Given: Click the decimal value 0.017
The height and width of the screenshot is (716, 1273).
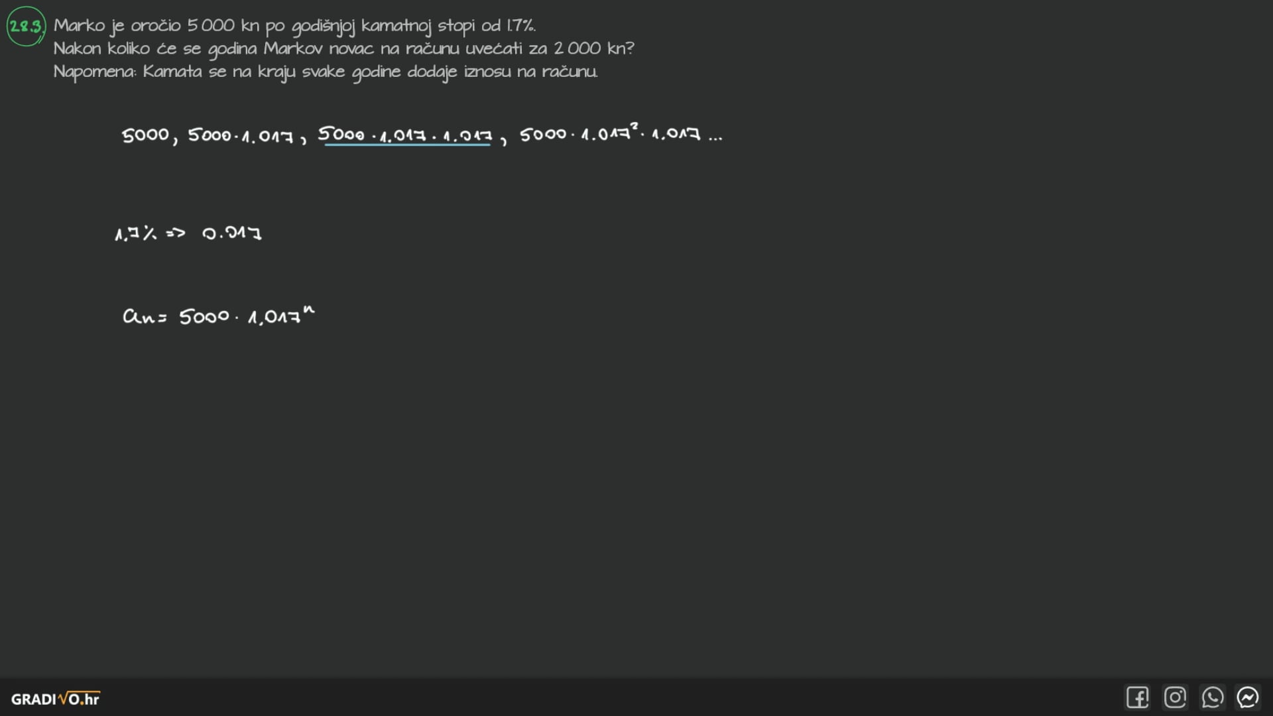Looking at the screenshot, I should 232,233.
